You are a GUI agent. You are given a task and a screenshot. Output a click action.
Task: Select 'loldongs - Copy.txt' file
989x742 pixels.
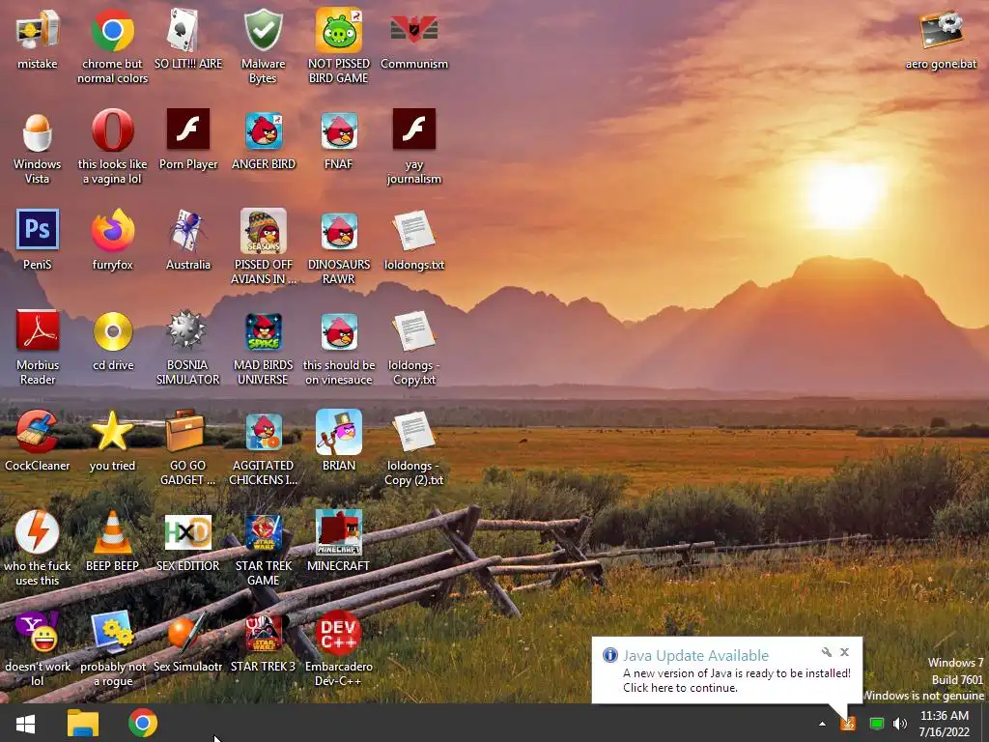click(413, 331)
